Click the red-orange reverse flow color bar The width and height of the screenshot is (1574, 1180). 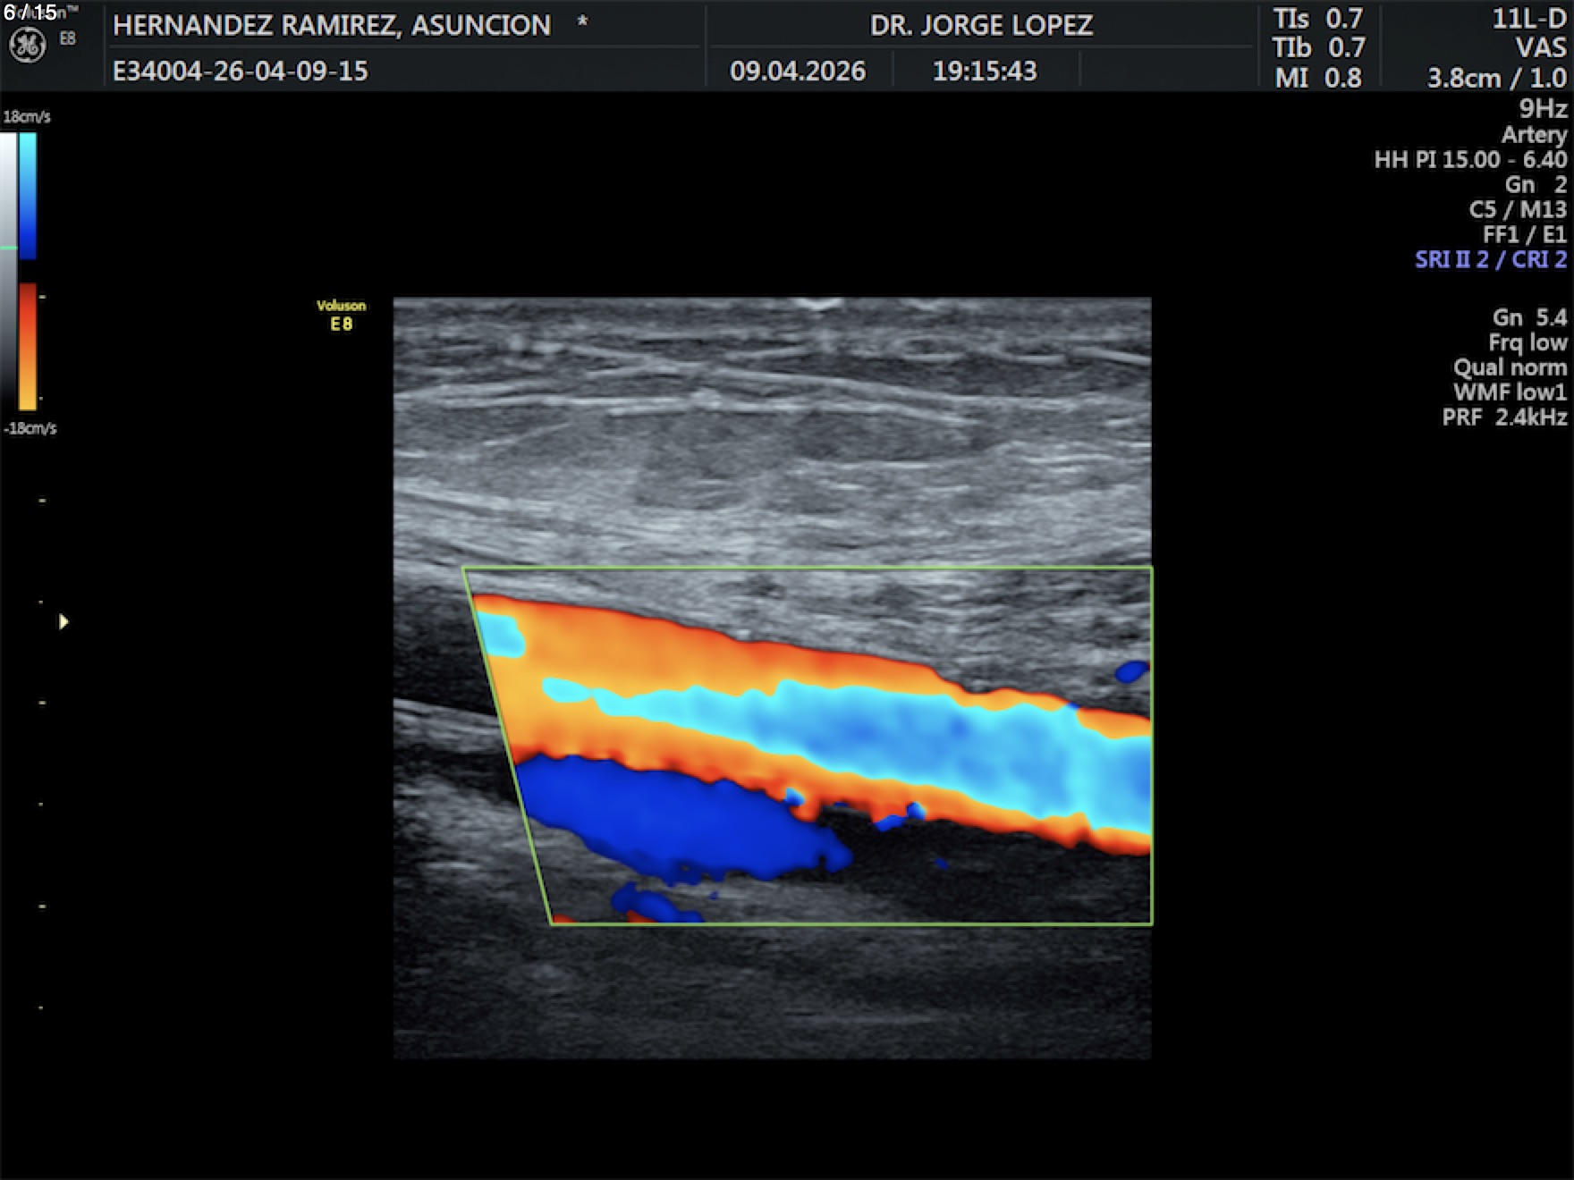tap(28, 346)
